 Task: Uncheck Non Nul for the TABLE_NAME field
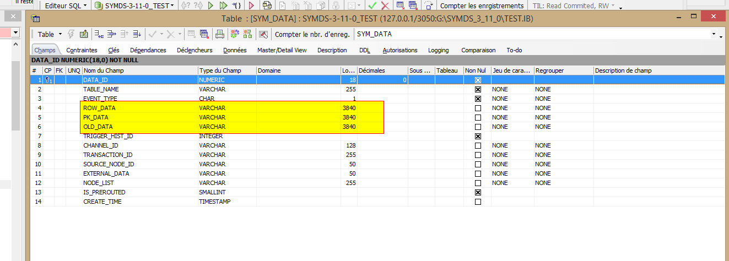tap(478, 89)
